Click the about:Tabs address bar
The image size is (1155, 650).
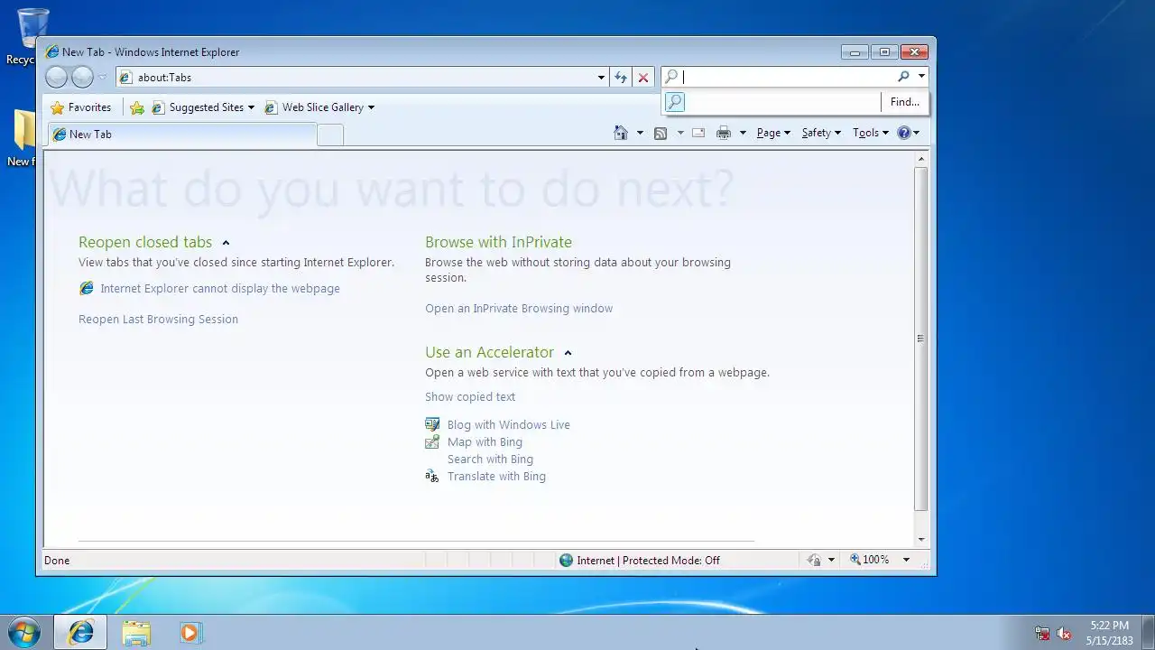(359, 78)
